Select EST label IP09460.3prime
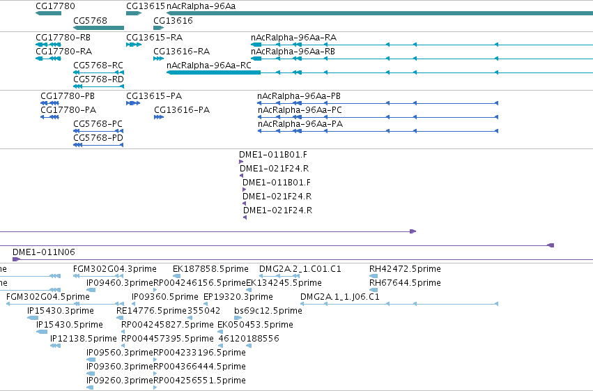593x391 pixels. tap(120, 283)
